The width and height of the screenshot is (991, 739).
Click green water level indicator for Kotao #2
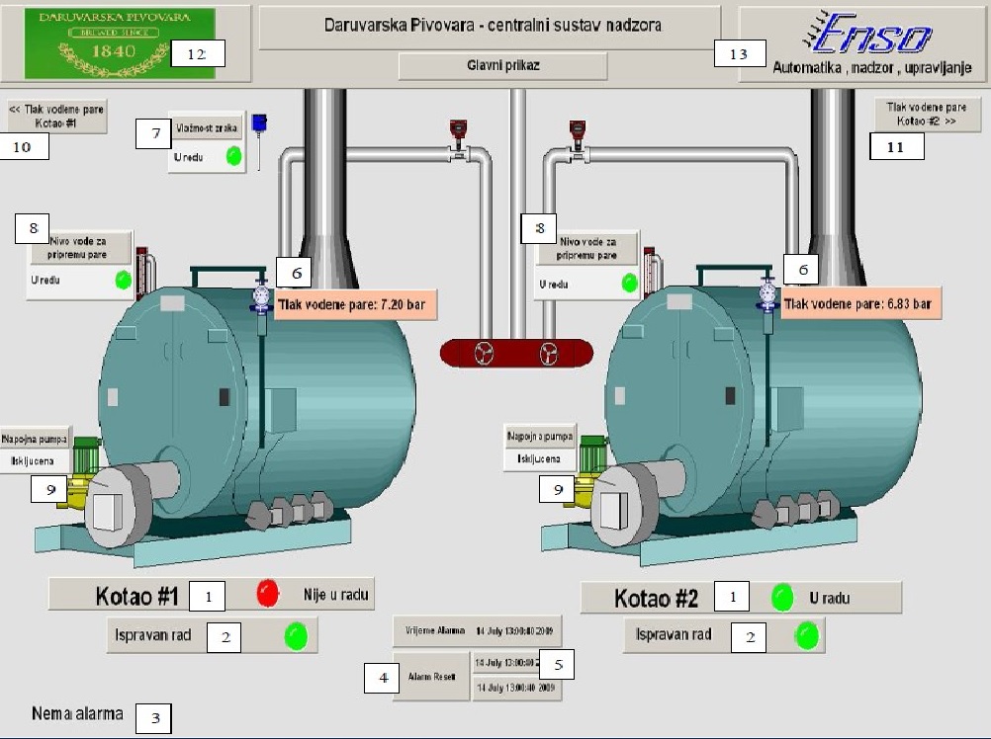[629, 283]
